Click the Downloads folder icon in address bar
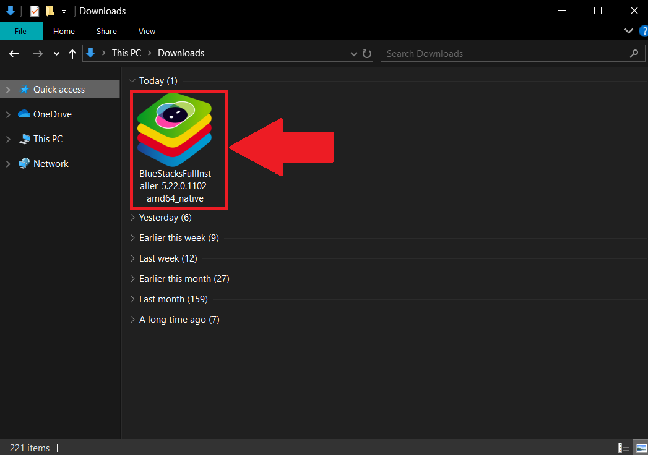Image resolution: width=648 pixels, height=455 pixels. pyautogui.click(x=90, y=53)
